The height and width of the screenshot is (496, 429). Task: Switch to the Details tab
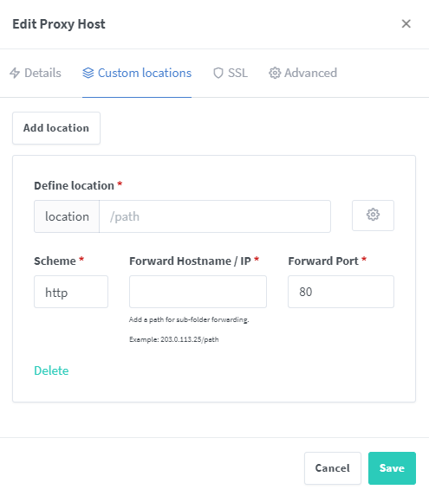[36, 73]
